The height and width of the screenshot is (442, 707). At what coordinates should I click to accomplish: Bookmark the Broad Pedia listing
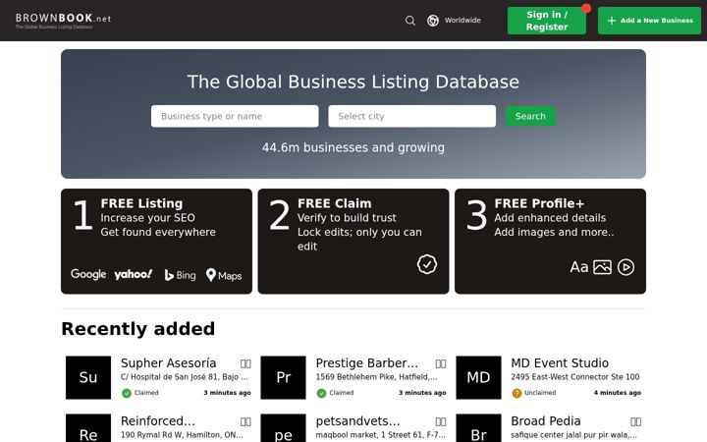(x=635, y=421)
